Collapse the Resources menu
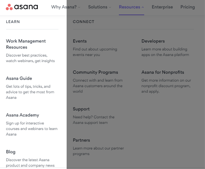205x169 pixels. 131,7
